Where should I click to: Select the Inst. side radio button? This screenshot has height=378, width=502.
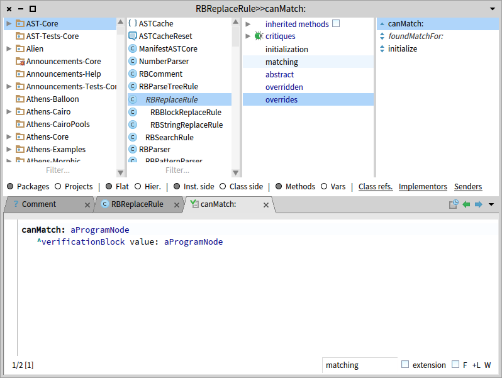tap(177, 186)
